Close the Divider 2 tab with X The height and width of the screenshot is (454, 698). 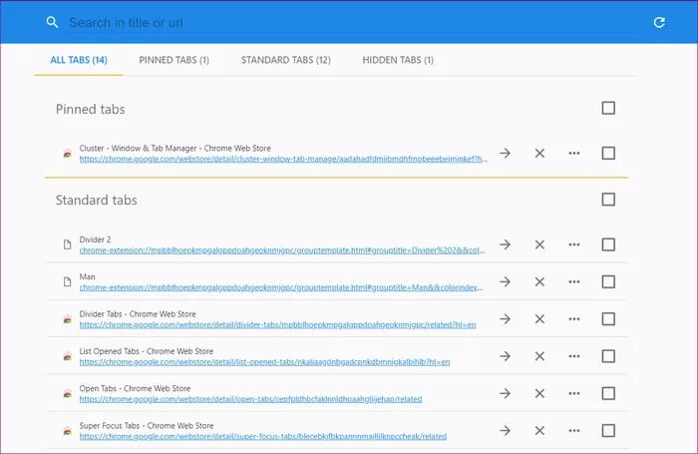[539, 244]
